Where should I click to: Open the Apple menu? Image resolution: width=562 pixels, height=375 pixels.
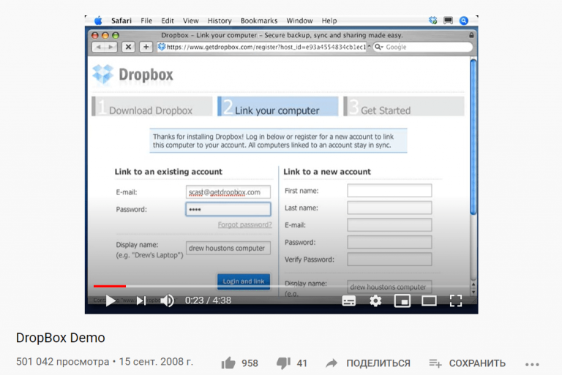pos(98,20)
